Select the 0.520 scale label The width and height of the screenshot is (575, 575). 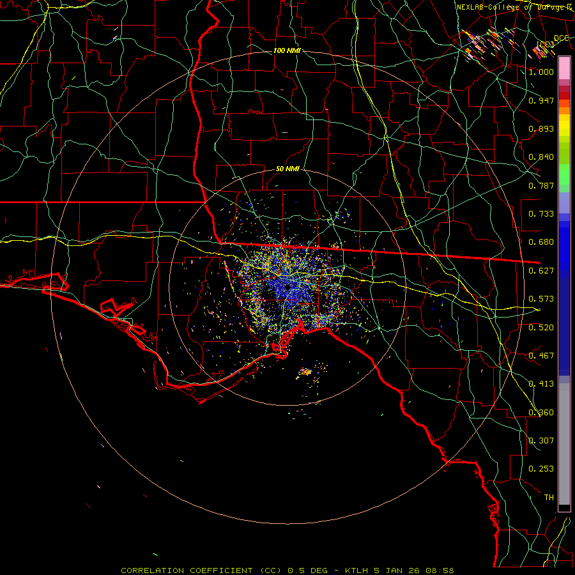pyautogui.click(x=541, y=328)
